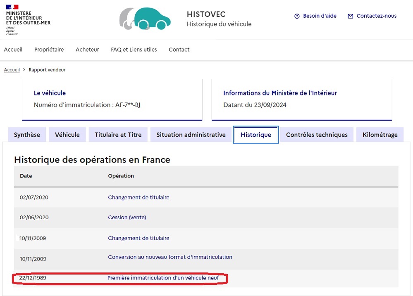
Task: Click the Datant du 23/09/2024 text
Action: [x=255, y=105]
